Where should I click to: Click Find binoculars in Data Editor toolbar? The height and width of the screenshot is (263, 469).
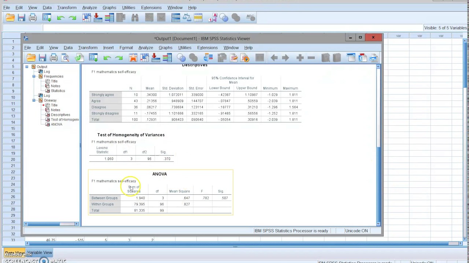click(x=135, y=18)
